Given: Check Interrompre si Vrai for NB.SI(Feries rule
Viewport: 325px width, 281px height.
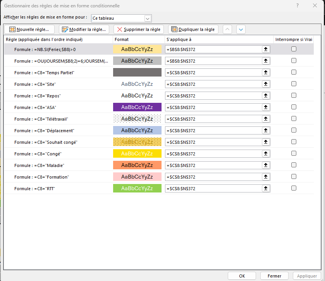Looking at the screenshot, I should coord(294,49).
